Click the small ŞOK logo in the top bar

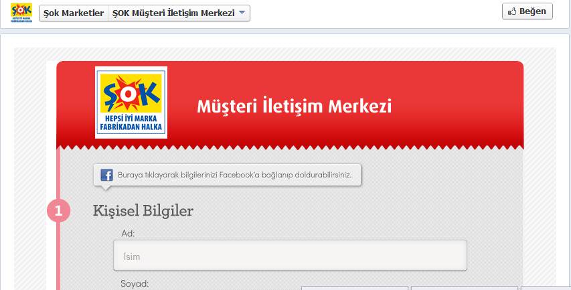point(21,13)
